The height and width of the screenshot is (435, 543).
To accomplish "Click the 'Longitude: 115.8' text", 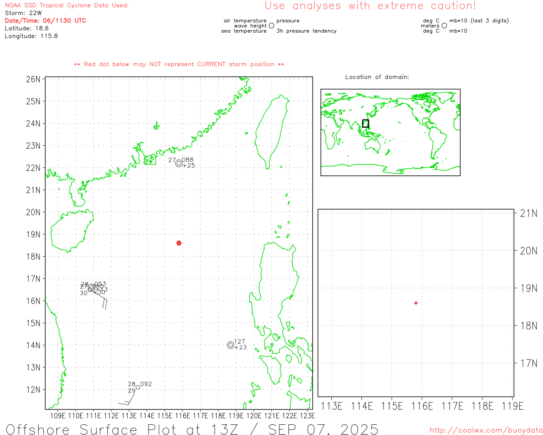I will pyautogui.click(x=31, y=36).
